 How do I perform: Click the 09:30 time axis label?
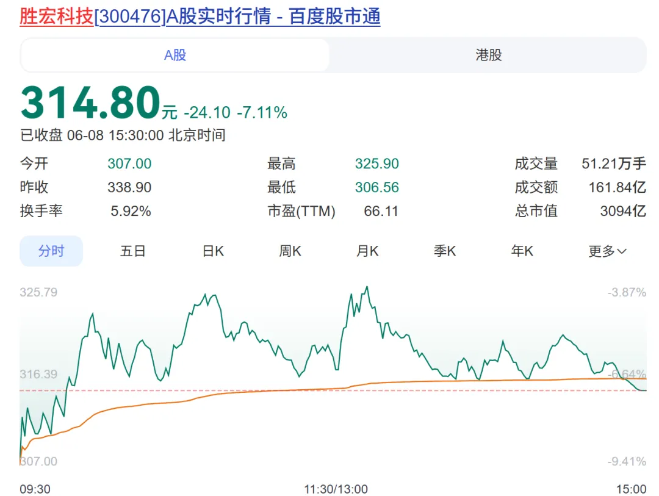tap(35, 489)
